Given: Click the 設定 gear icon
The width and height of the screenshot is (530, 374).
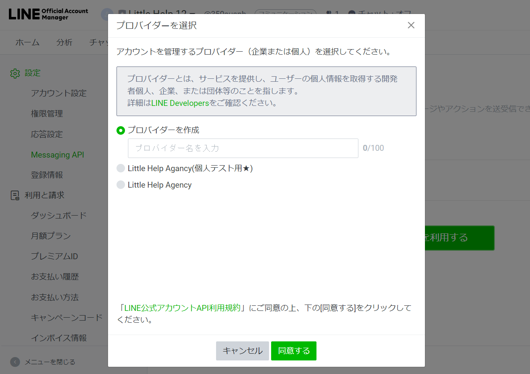Looking at the screenshot, I should pos(15,73).
